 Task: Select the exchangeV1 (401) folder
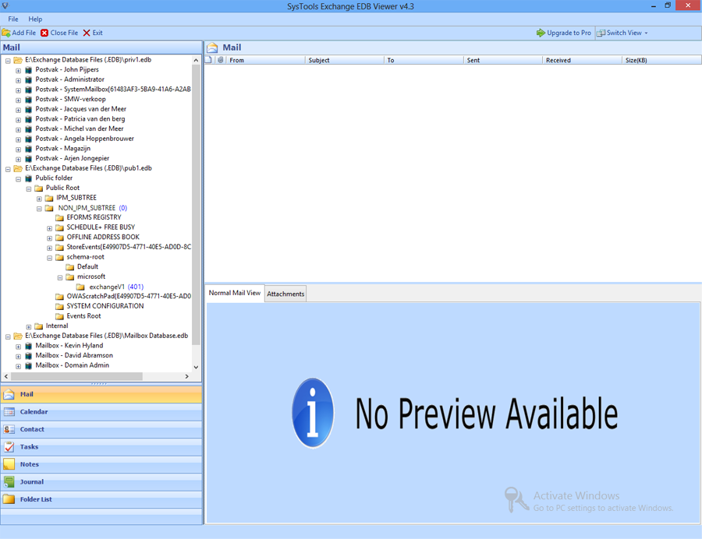point(116,287)
